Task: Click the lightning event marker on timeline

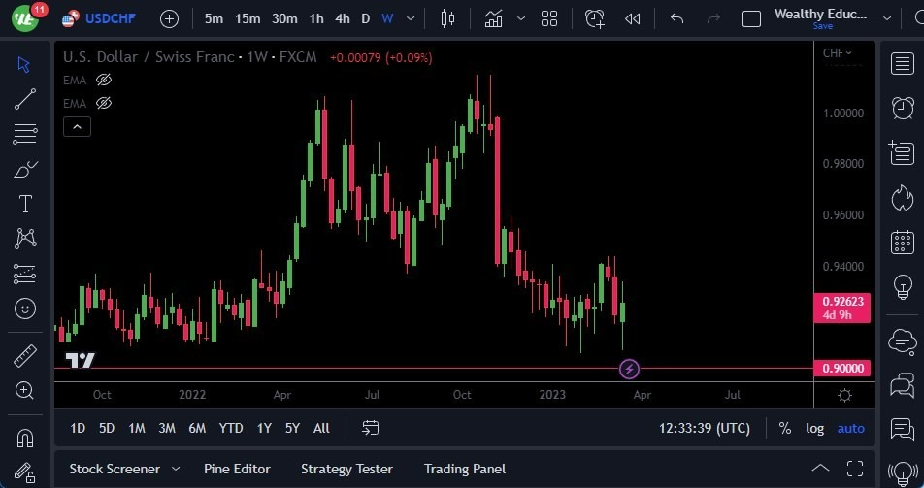Action: pos(629,370)
